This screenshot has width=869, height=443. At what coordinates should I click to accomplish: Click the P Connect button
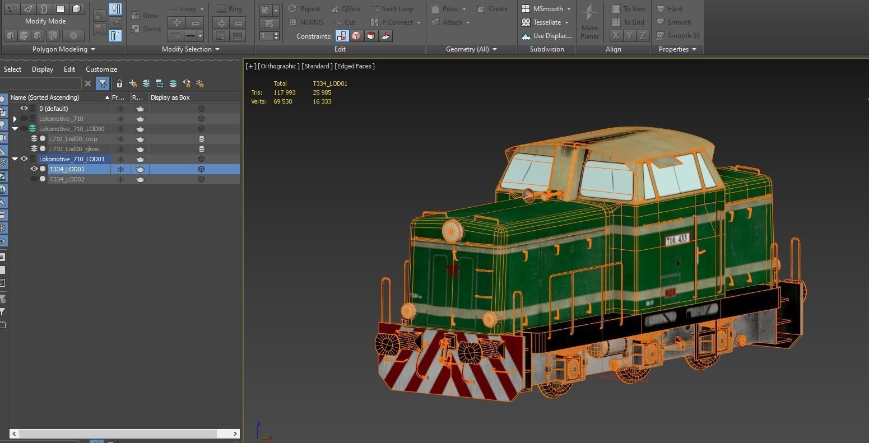(396, 22)
